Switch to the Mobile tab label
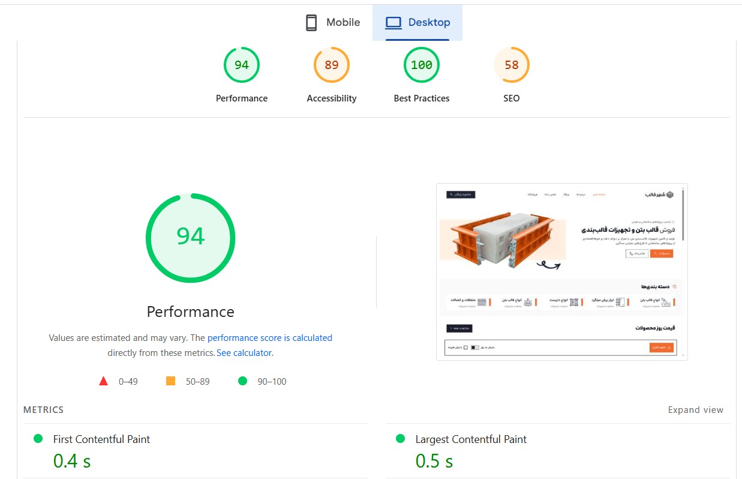The width and height of the screenshot is (742, 479). coord(343,23)
